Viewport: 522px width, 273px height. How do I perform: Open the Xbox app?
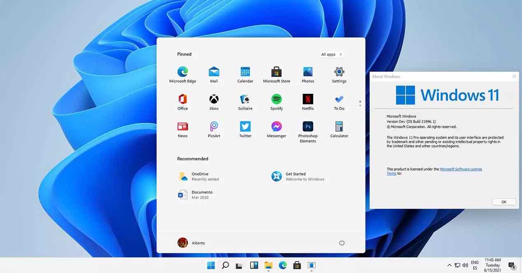pyautogui.click(x=214, y=102)
